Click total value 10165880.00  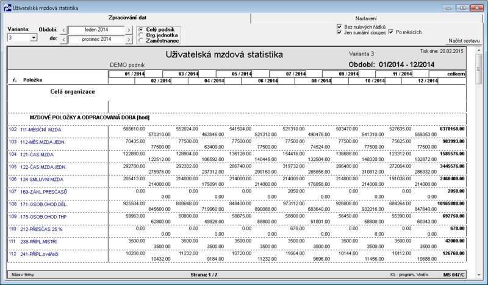pos(451,203)
